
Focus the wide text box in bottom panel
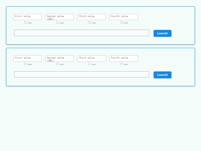point(82,74)
